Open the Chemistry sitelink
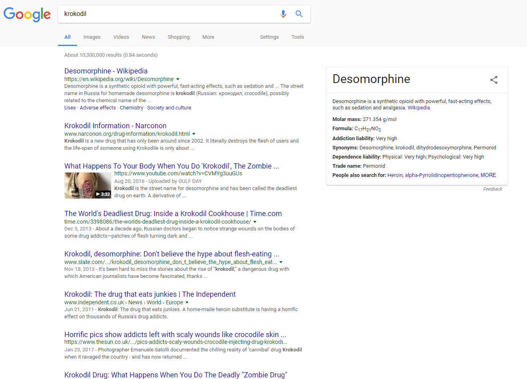The image size is (527, 379). click(x=131, y=108)
